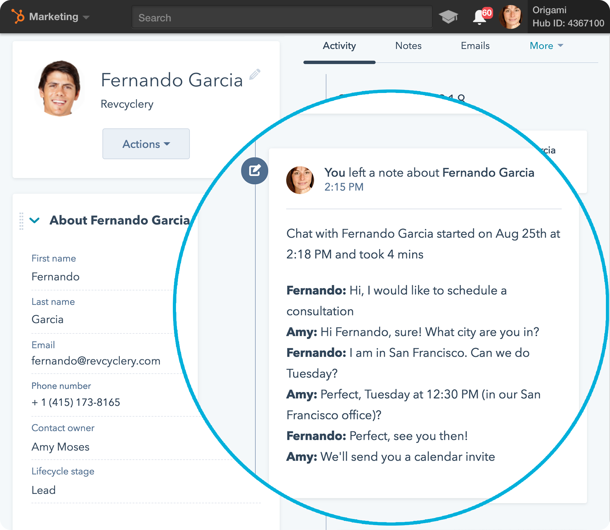Click the Email field value fernando@revcyclery.com
The image size is (610, 530).
tap(96, 361)
